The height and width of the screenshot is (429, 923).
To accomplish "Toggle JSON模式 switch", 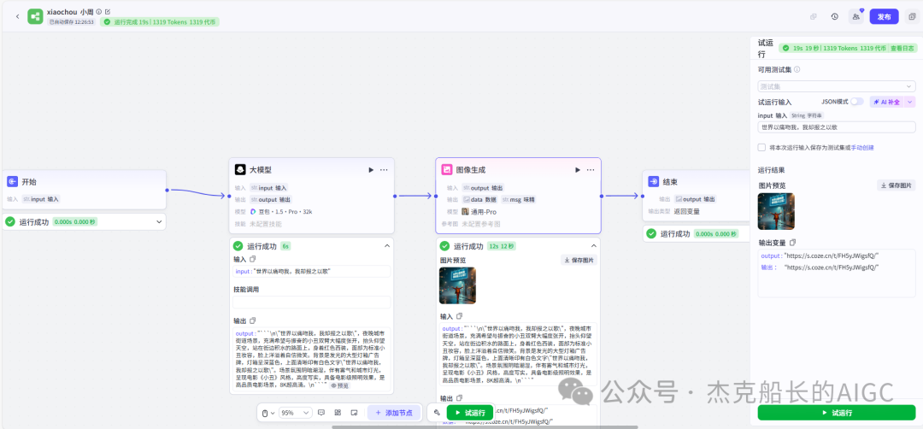I will click(857, 102).
